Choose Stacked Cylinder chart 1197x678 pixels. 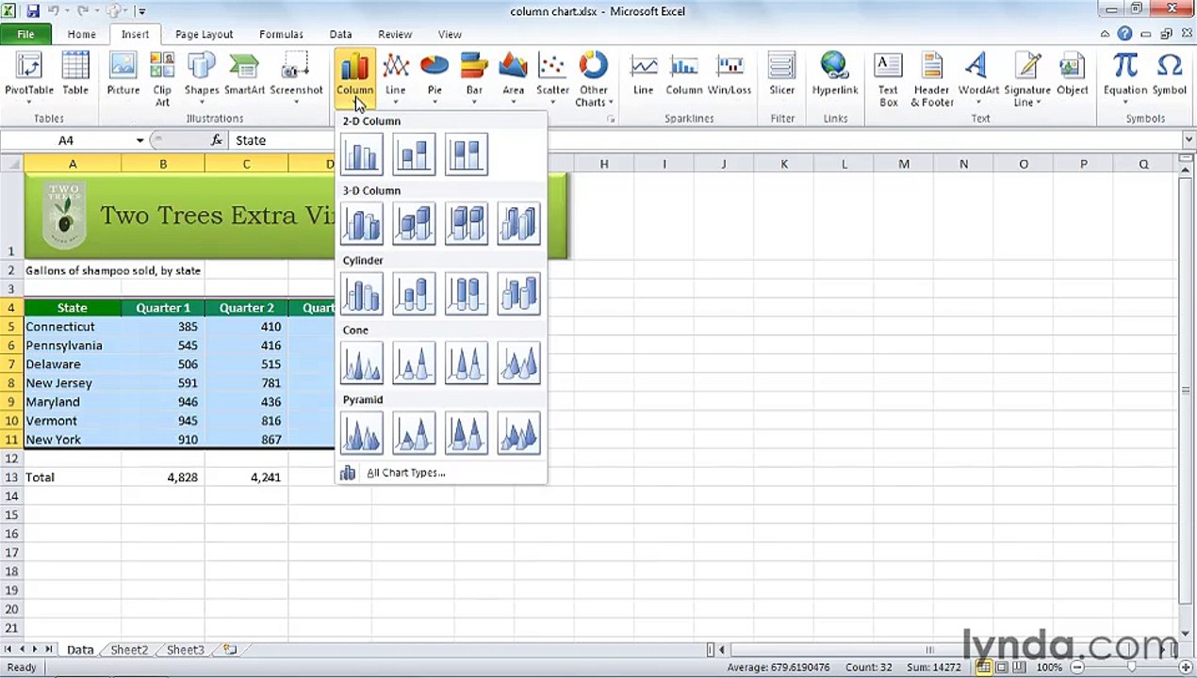click(x=414, y=294)
